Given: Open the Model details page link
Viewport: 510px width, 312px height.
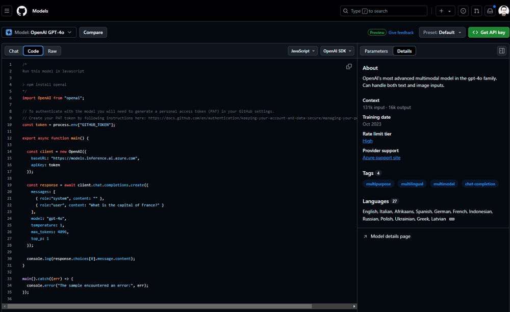Looking at the screenshot, I should (390, 237).
